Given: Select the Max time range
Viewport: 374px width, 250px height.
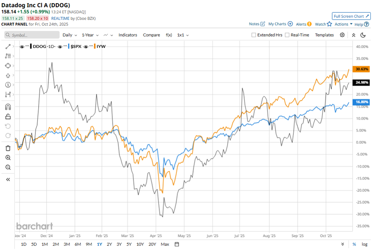Looking at the screenshot, I should [165, 244].
